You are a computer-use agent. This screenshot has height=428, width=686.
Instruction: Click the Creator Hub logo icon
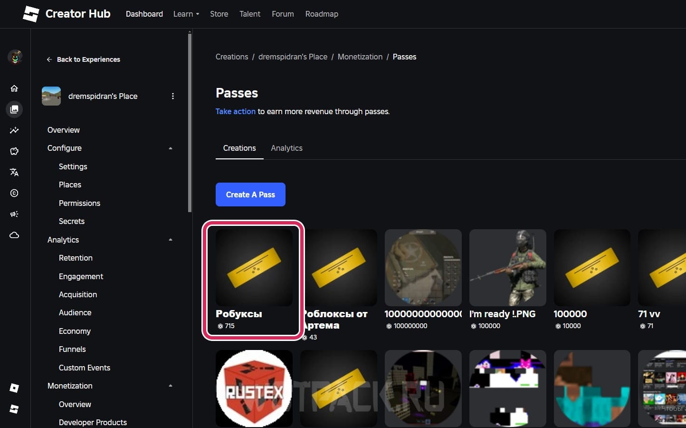coord(31,14)
